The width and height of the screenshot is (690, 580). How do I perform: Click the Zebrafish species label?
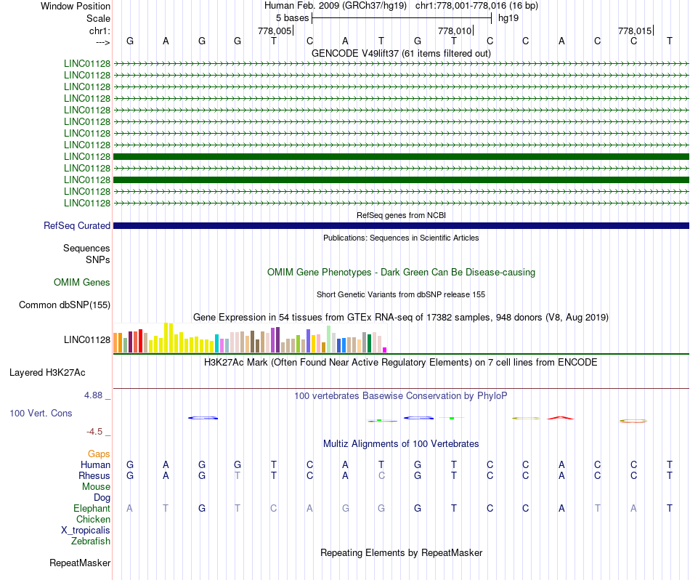pos(91,541)
